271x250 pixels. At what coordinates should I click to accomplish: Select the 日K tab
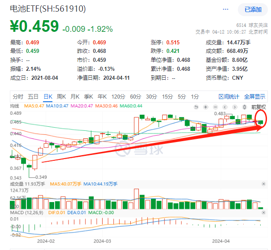[x=48, y=96]
